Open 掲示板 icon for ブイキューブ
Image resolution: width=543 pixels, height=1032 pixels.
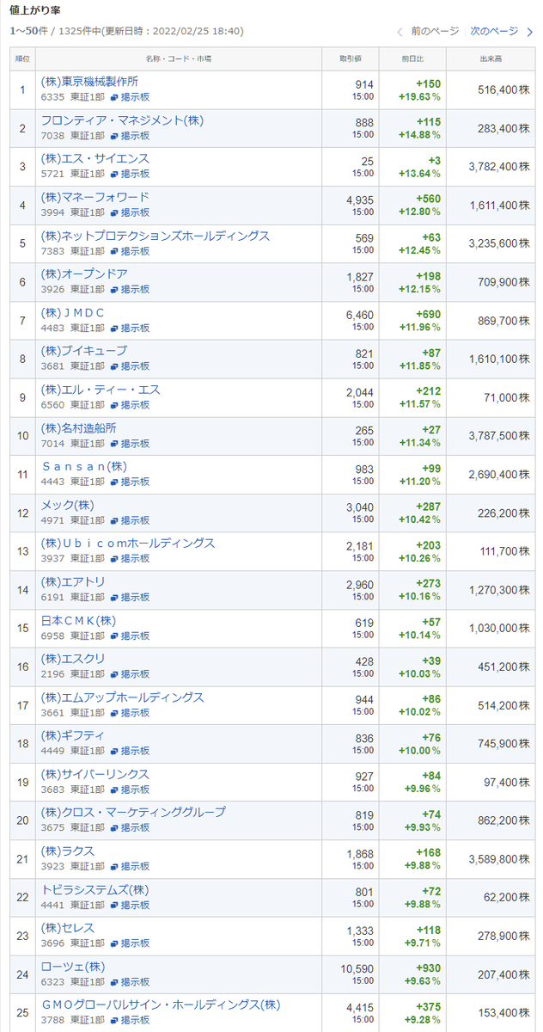tap(114, 366)
